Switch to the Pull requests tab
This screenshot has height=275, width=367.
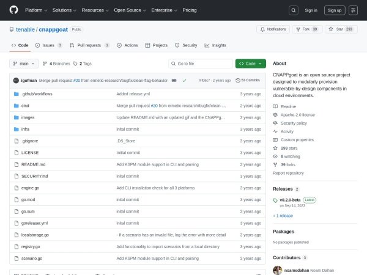point(89,45)
